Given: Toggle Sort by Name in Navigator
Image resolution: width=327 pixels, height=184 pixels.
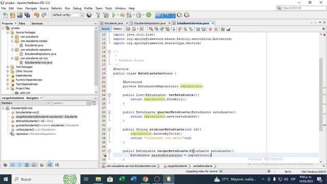Looking at the screenshot, I should pos(50,165).
